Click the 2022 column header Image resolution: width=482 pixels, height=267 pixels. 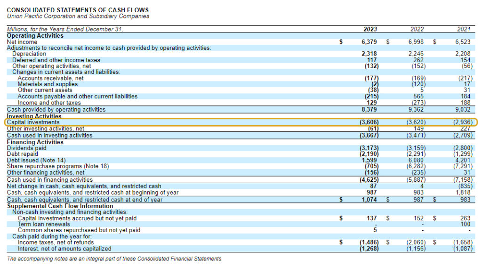click(417, 29)
